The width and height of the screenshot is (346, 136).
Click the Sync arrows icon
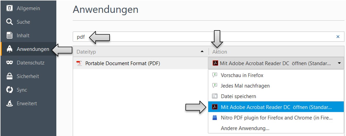tap(10, 90)
